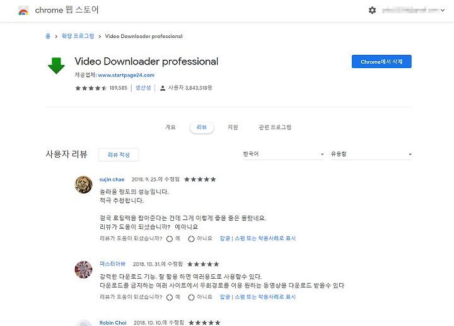Click the Chrome Web Store rainbow logo
Viewport: 454px width, 326px height.
[23, 11]
